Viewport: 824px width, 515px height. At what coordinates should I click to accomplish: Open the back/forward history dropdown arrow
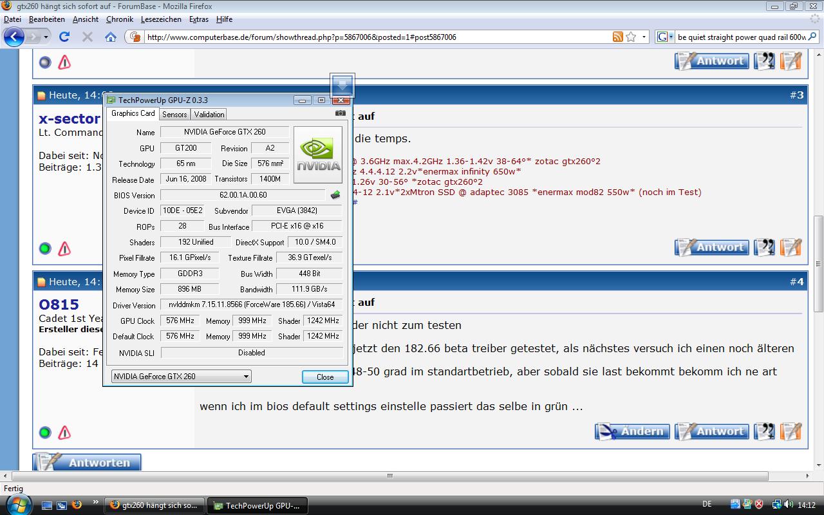pyautogui.click(x=46, y=37)
